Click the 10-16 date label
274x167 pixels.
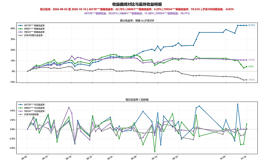pyautogui.click(x=243, y=158)
